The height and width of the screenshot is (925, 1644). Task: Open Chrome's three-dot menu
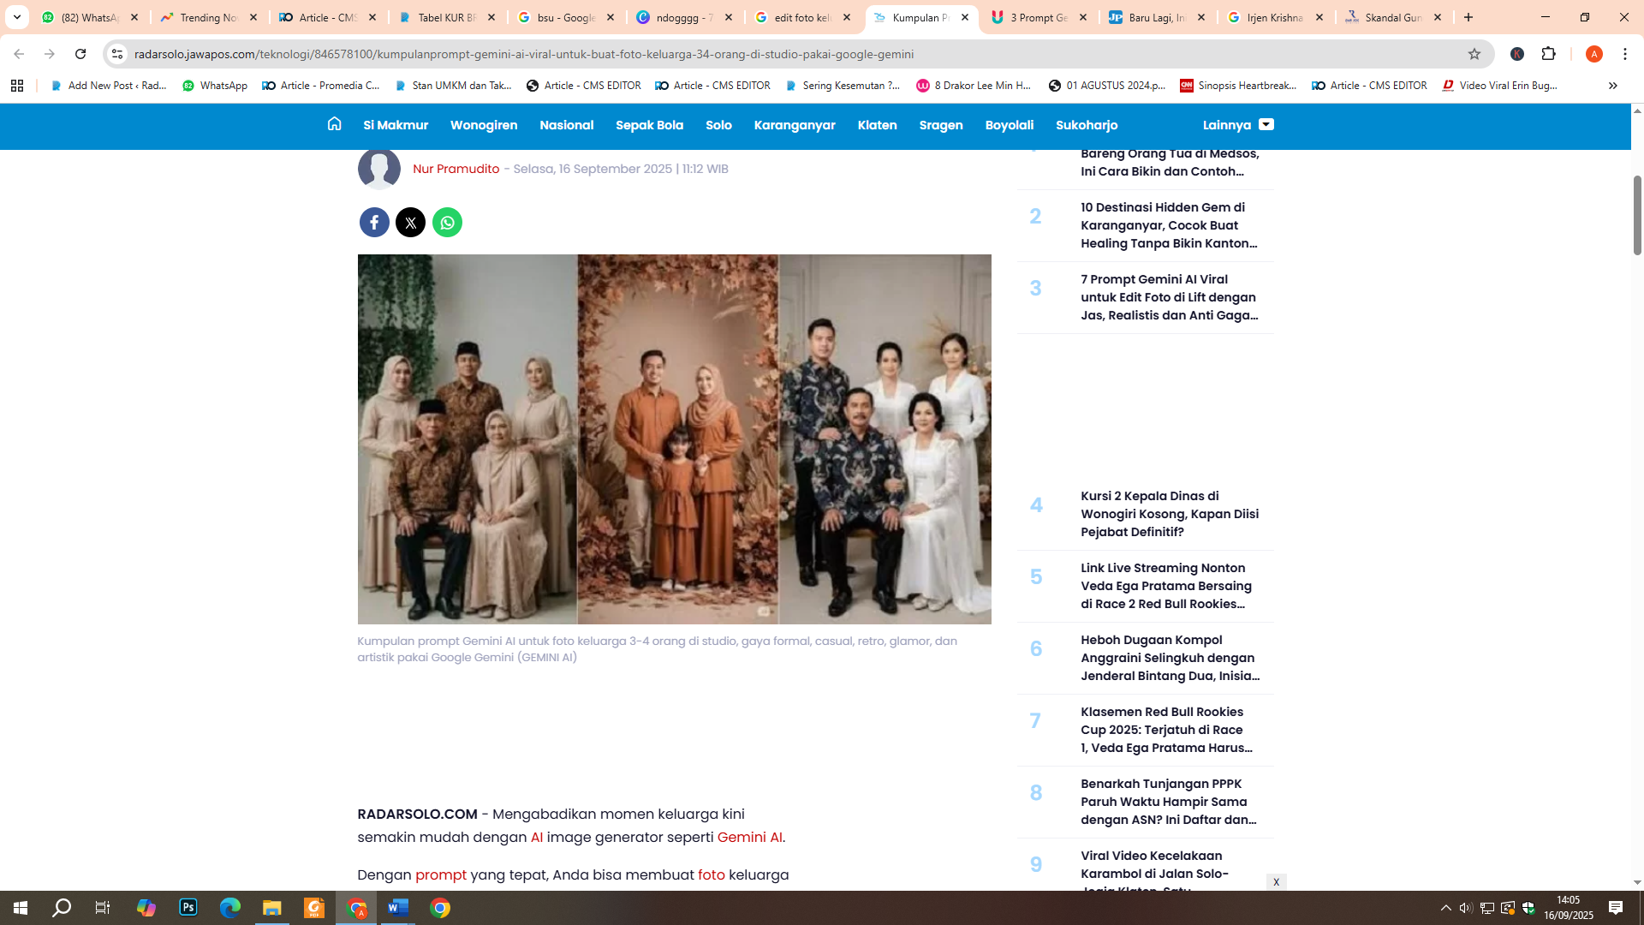(1625, 54)
